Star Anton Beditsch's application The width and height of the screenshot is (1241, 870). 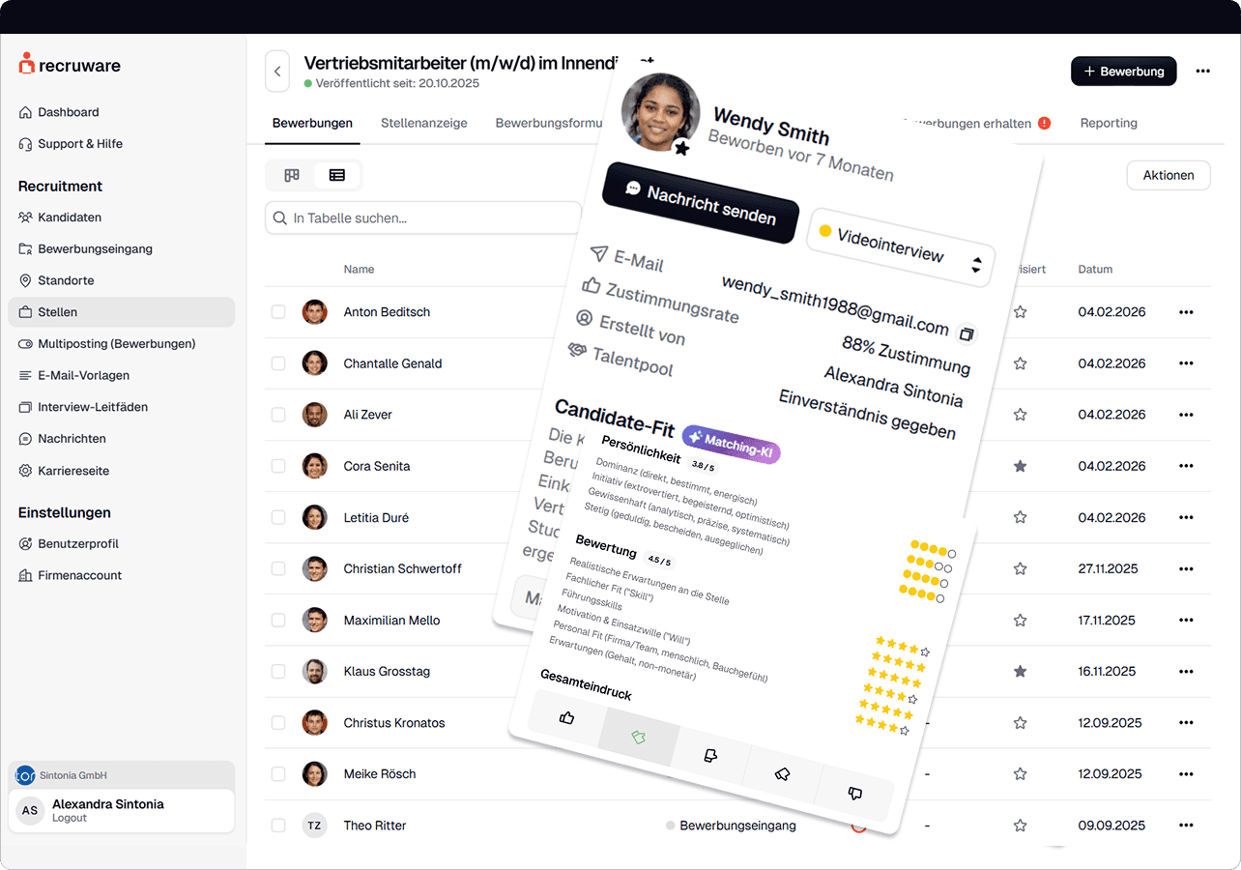tap(1020, 312)
